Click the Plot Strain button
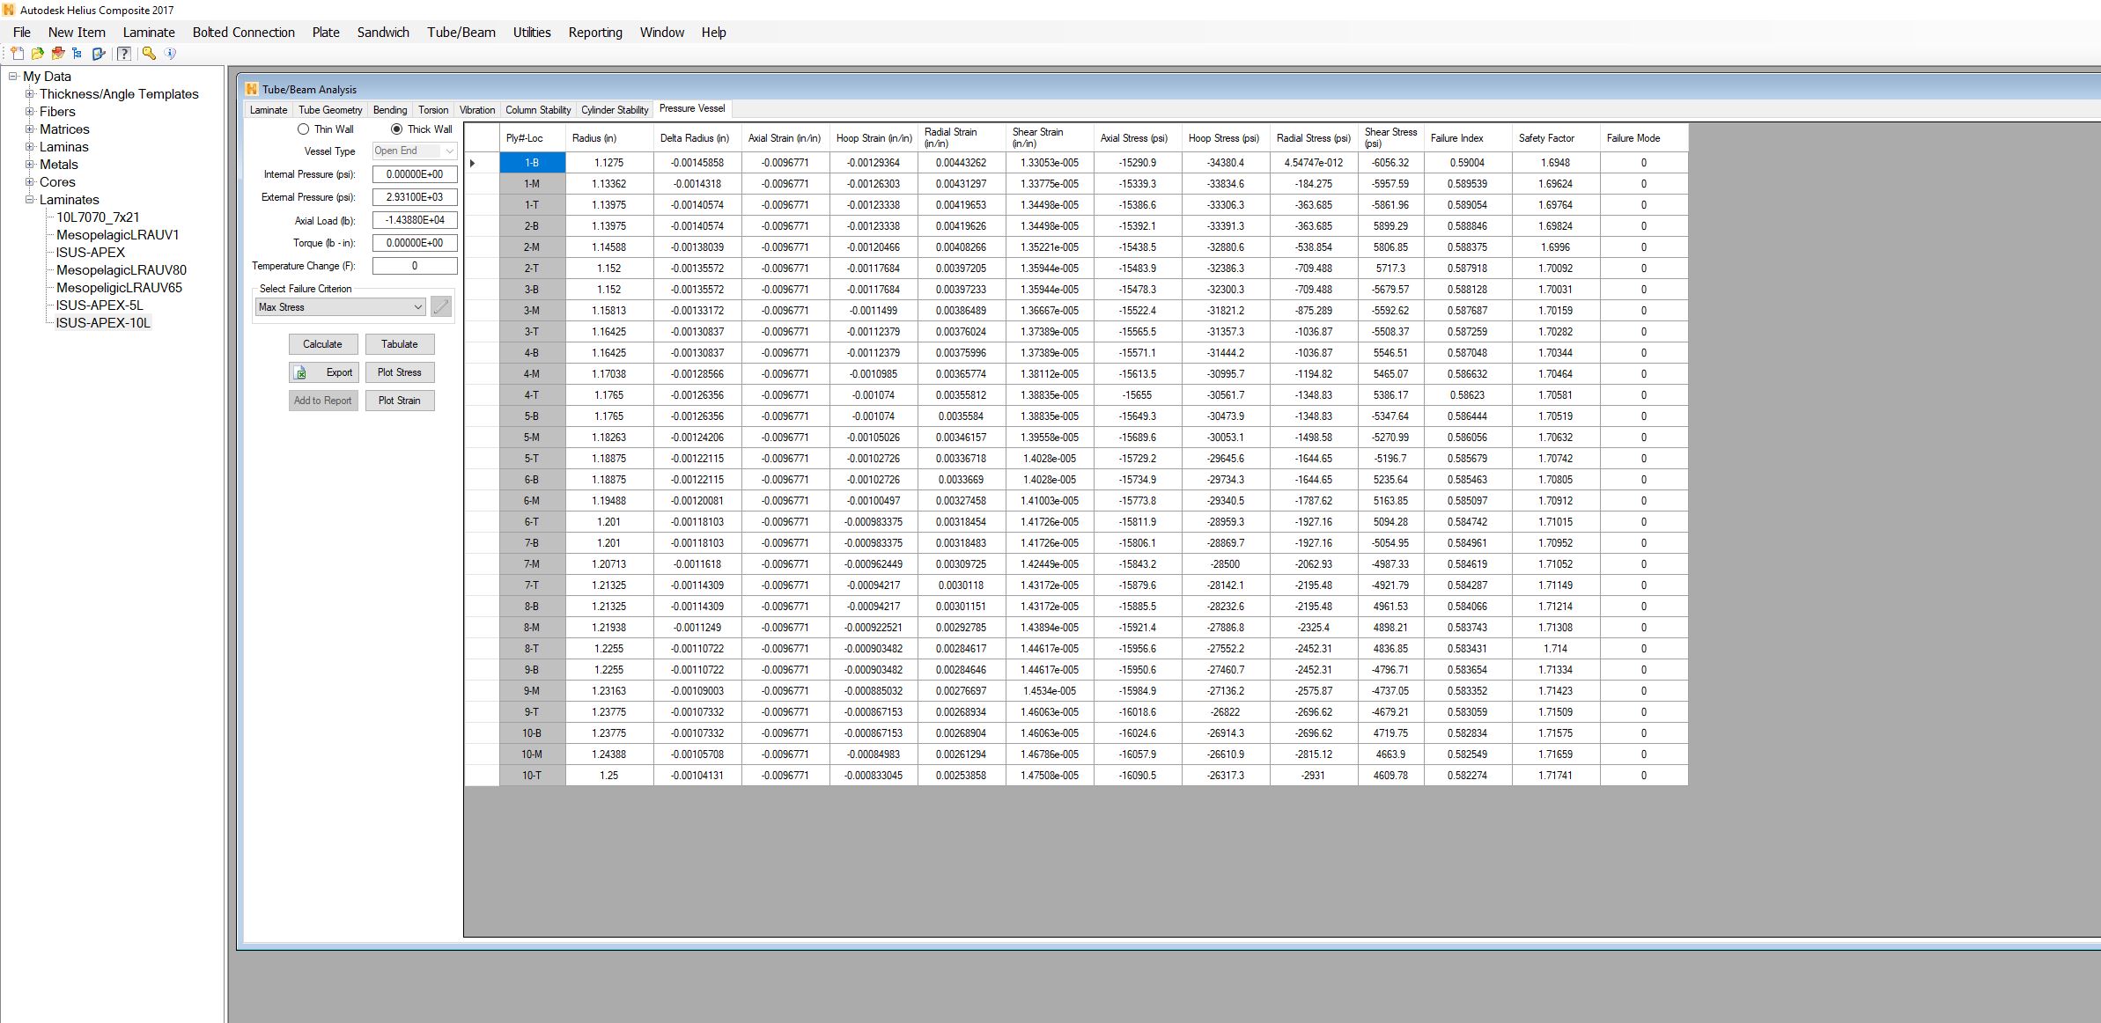This screenshot has height=1023, width=2101. point(400,401)
